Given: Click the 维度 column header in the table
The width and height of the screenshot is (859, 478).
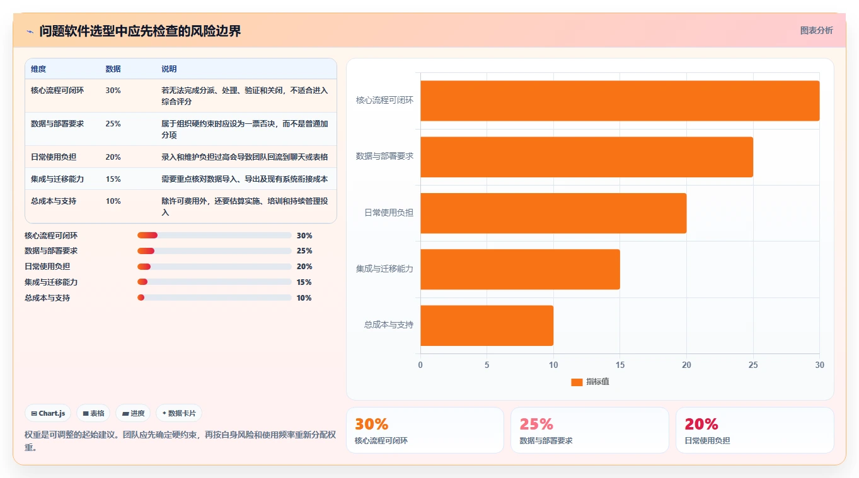Looking at the screenshot, I should [x=38, y=69].
